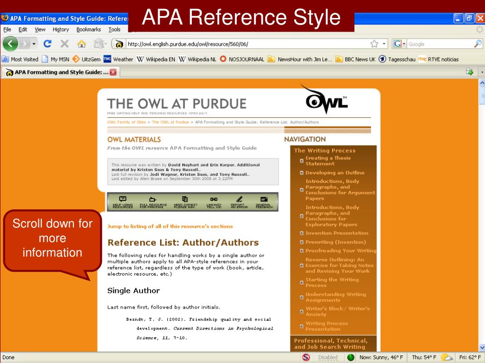Open the Tagesschau bookmark

pyautogui.click(x=397, y=59)
